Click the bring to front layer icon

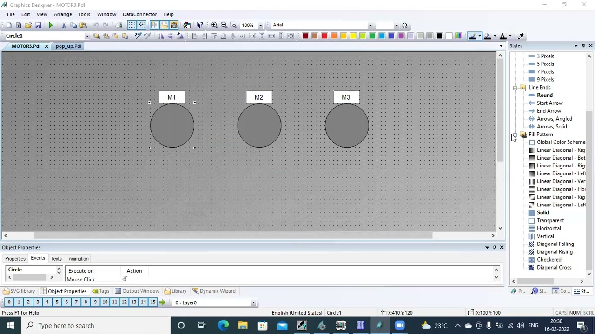(x=96, y=36)
